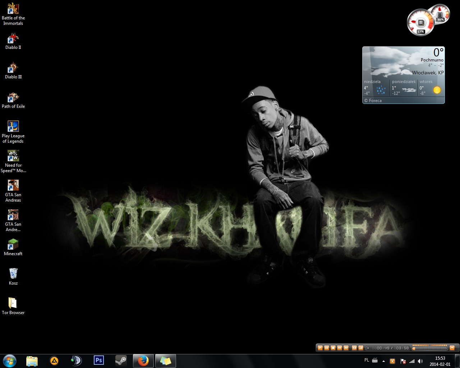Switch to the Windows folder taskbar app

pos(166,361)
